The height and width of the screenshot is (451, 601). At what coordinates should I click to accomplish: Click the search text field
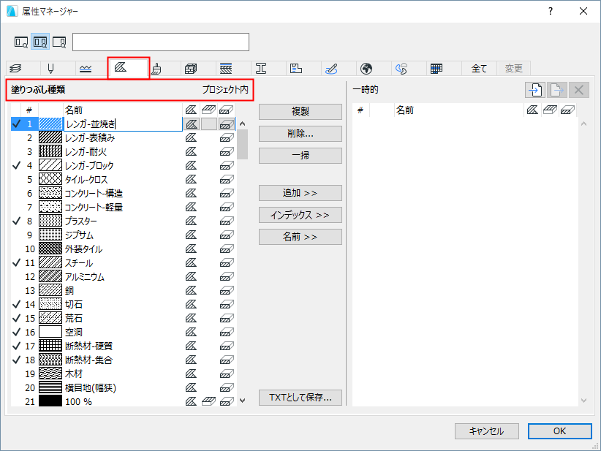161,42
